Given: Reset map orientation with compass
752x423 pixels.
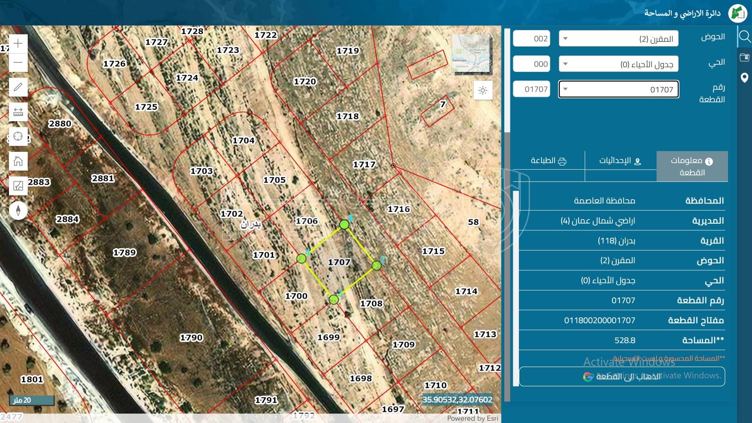Looking at the screenshot, I should [x=18, y=210].
